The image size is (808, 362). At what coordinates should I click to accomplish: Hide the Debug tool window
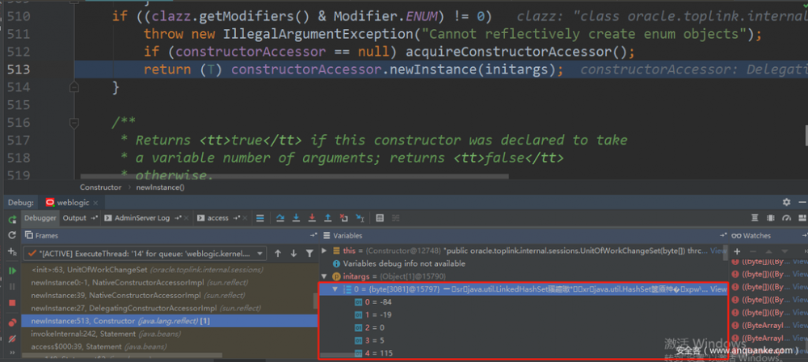coord(802,202)
